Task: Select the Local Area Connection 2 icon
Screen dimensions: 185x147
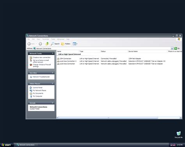Action: [x=58, y=61]
